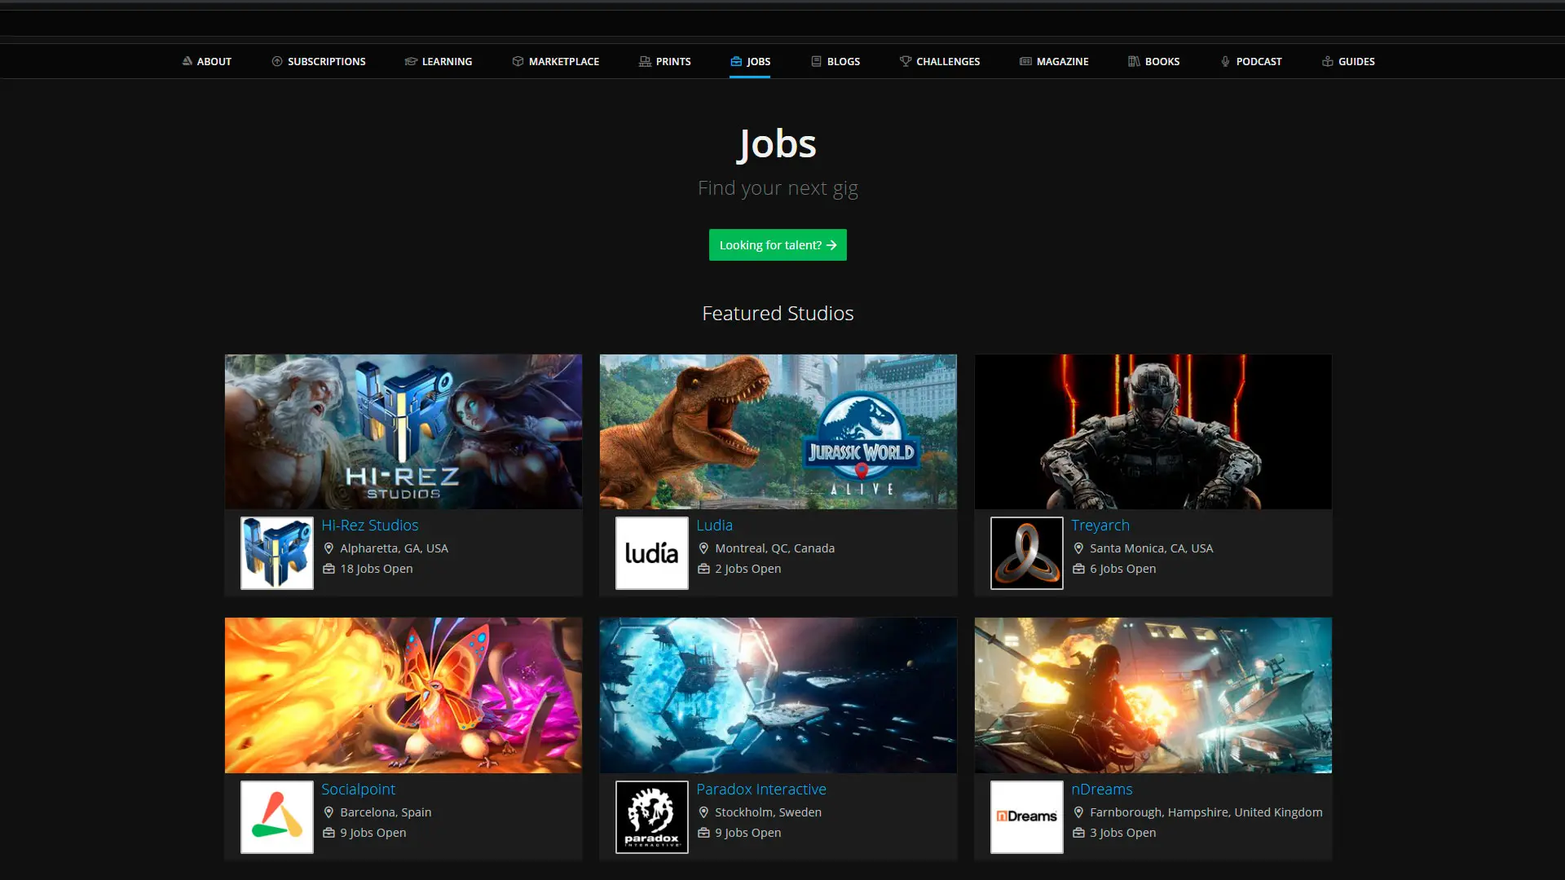The width and height of the screenshot is (1565, 880).
Task: Click the Hi-Rez Studios banner image
Action: pyautogui.click(x=403, y=432)
